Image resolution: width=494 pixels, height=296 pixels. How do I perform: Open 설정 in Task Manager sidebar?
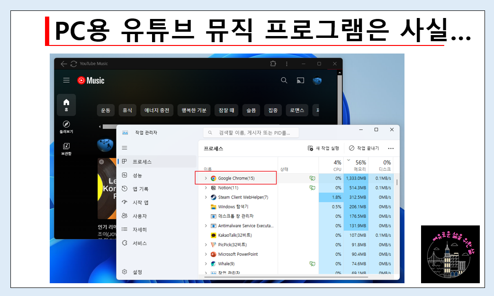158,272
